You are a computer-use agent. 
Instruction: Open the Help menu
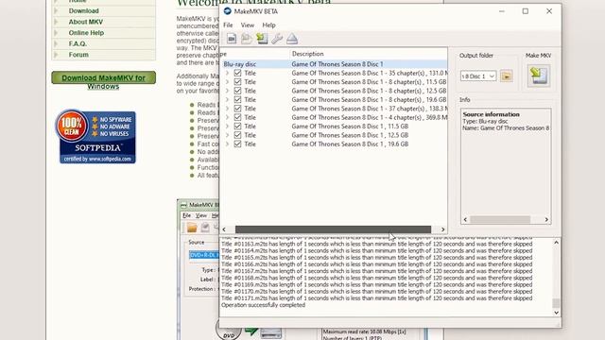268,25
